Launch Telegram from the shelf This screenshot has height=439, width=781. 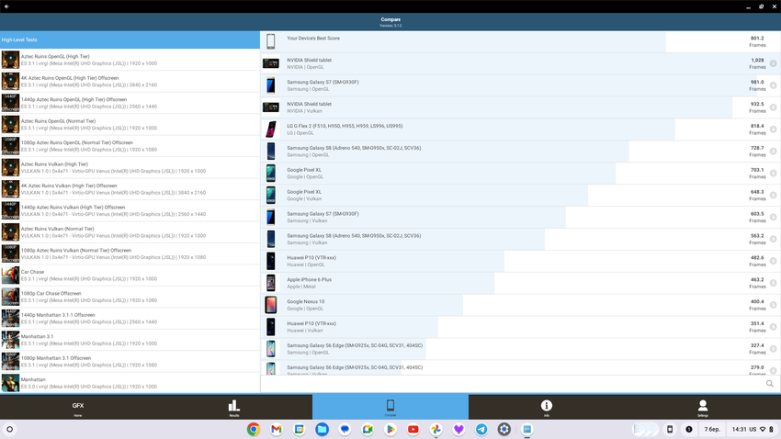click(481, 429)
